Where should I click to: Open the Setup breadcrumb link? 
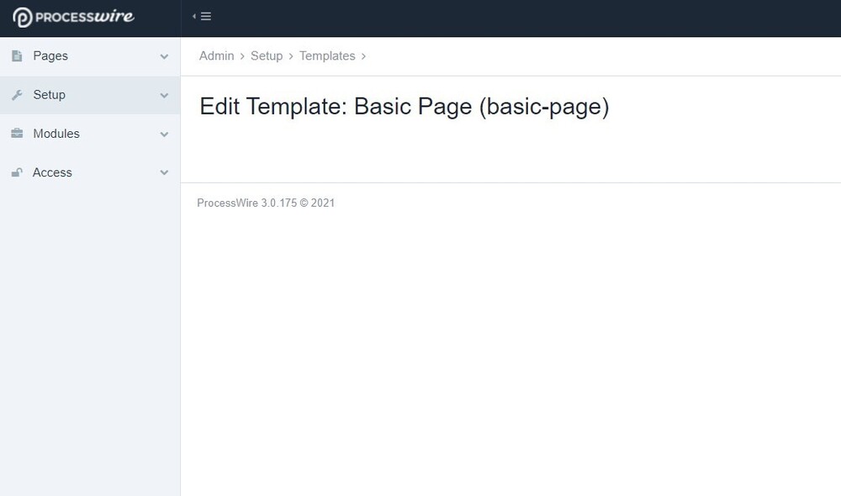point(267,55)
